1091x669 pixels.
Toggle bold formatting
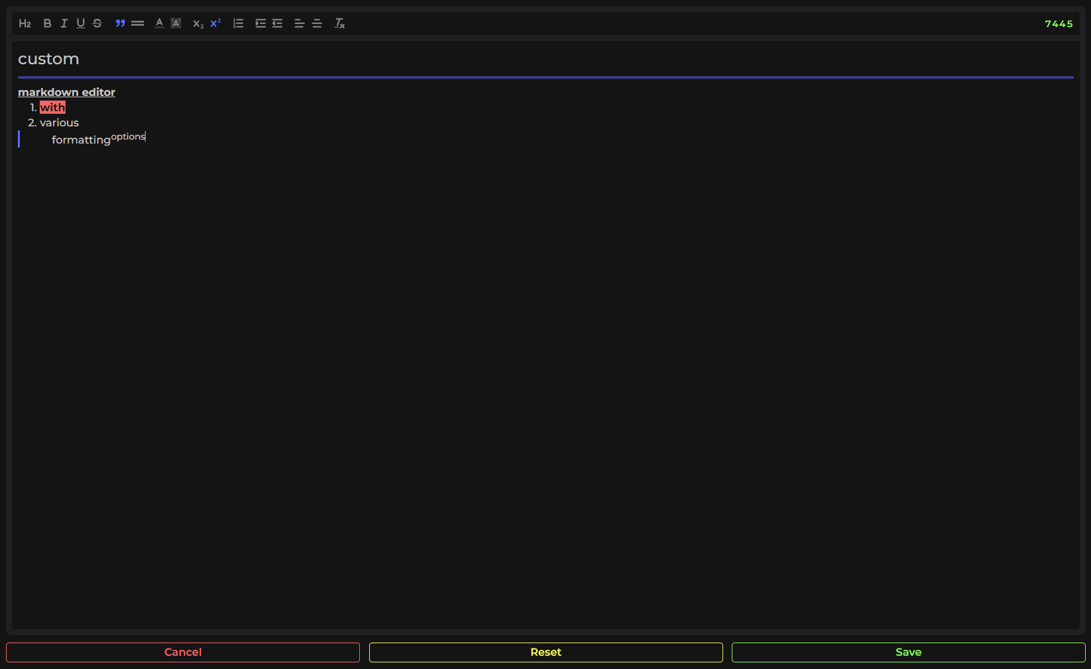point(47,22)
